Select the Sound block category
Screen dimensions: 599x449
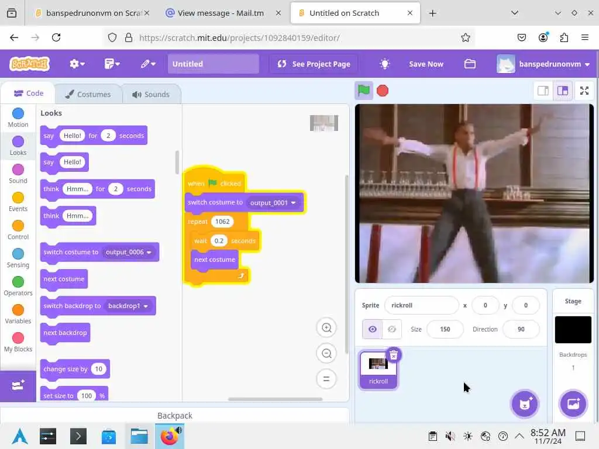(x=18, y=174)
